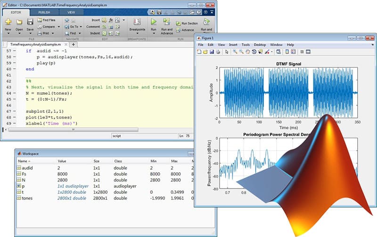377x237 pixels.
Task: Click the '1x1 audioplayer' value in Workspace
Action: 73,186
